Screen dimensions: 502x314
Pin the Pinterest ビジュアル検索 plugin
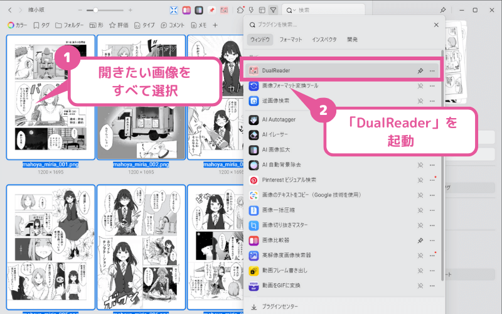click(420, 180)
